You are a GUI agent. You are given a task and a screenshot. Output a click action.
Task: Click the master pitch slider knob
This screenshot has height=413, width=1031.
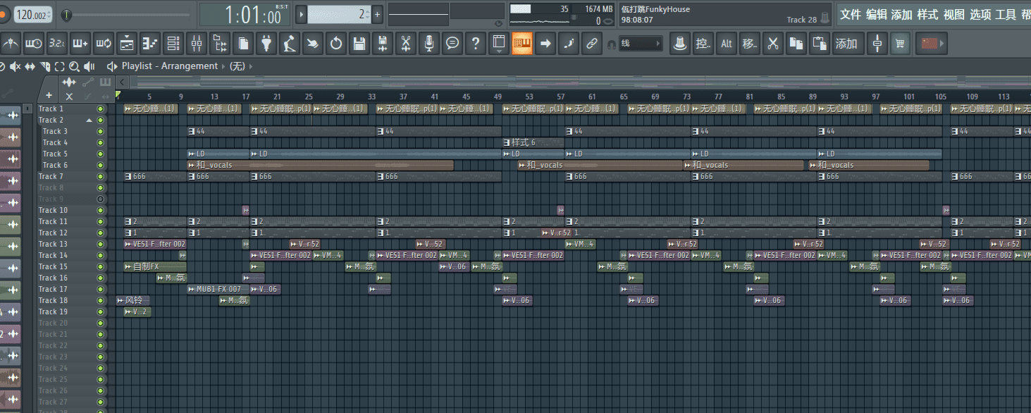click(x=67, y=15)
